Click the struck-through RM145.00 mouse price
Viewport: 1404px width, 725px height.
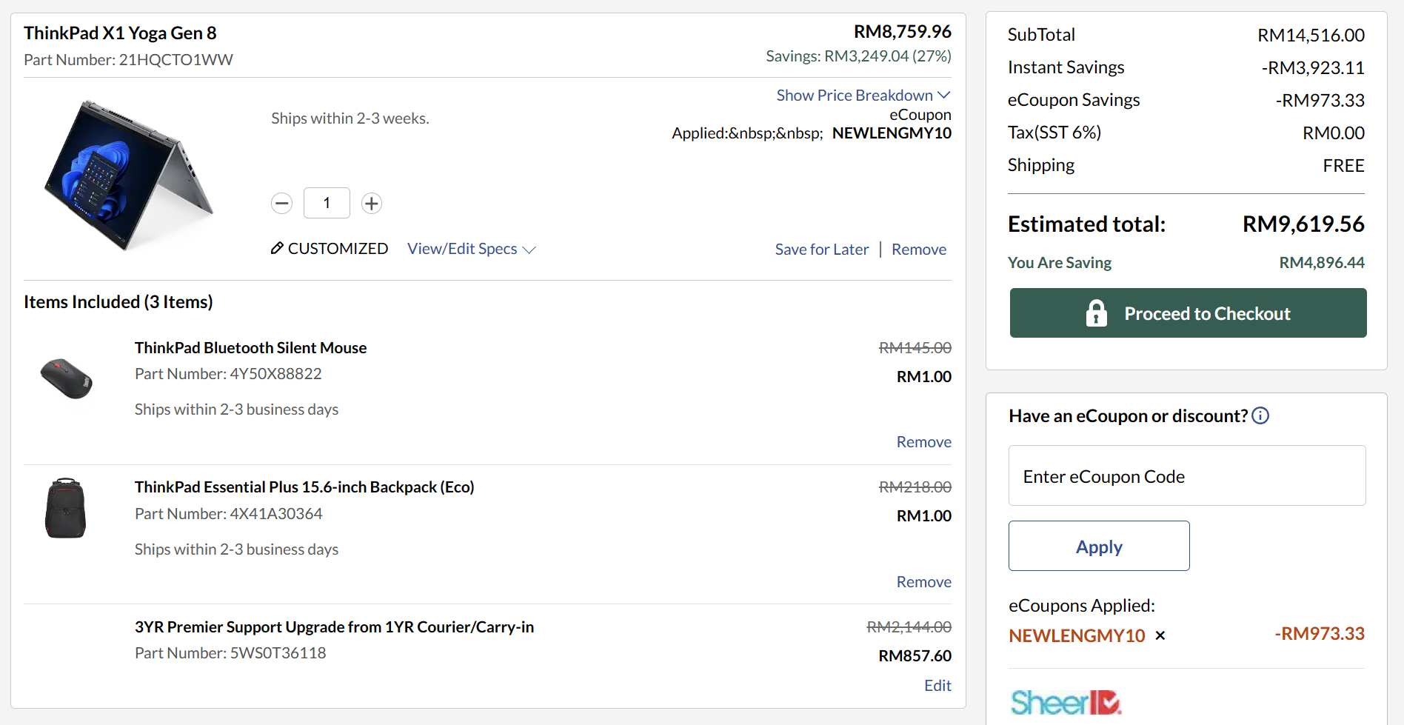coord(915,348)
